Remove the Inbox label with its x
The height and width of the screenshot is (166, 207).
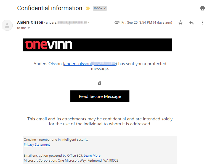pos(105,9)
